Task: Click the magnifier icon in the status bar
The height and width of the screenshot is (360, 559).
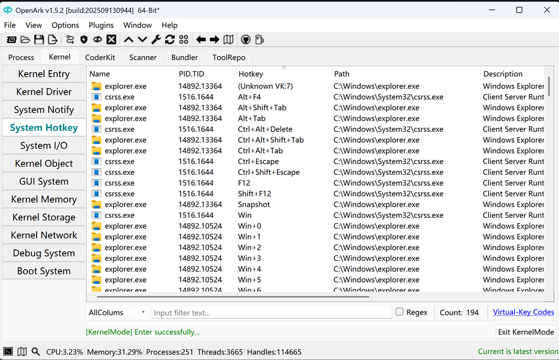Action: [x=36, y=351]
